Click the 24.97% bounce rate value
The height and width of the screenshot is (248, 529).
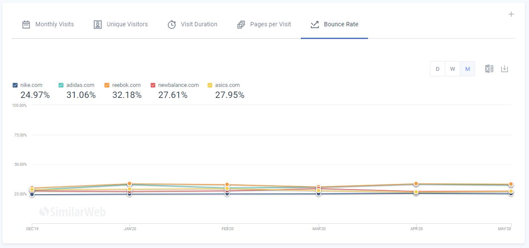[x=35, y=95]
